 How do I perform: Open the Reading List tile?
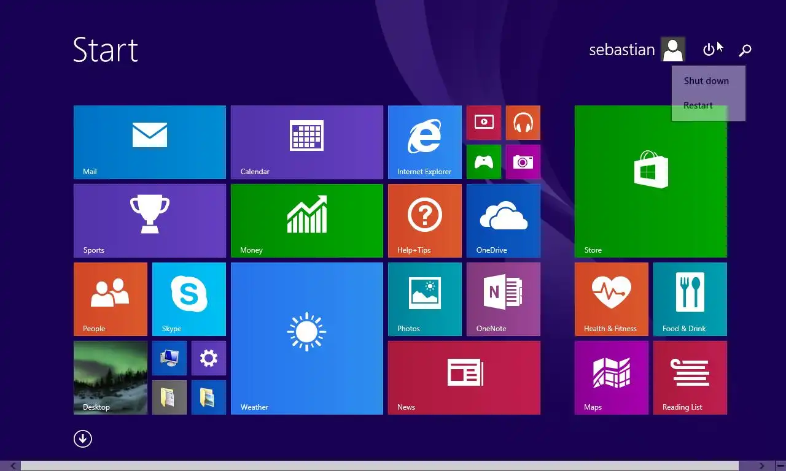[690, 378]
